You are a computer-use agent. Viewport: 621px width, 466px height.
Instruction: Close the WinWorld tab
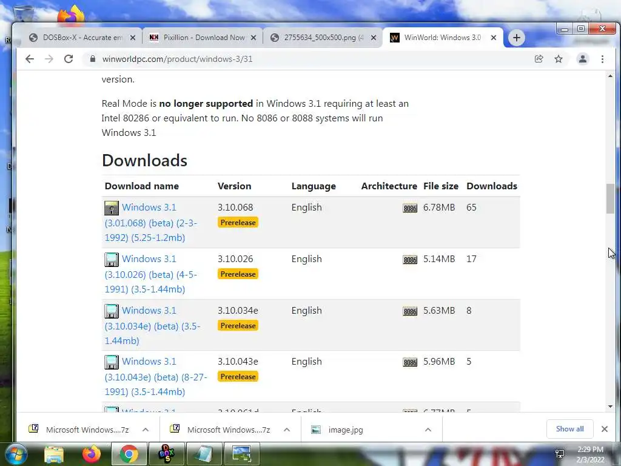coord(494,38)
